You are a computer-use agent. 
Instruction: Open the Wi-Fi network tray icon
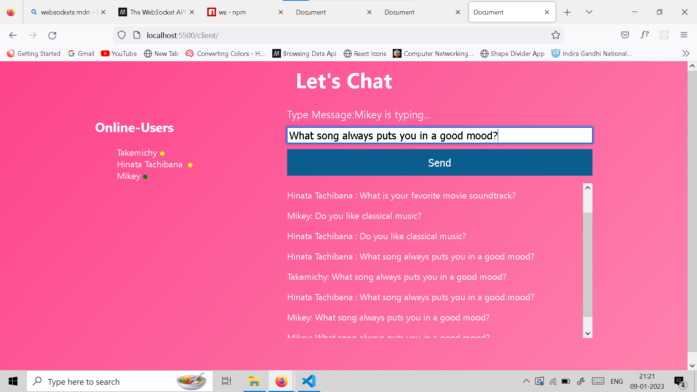[x=553, y=381]
